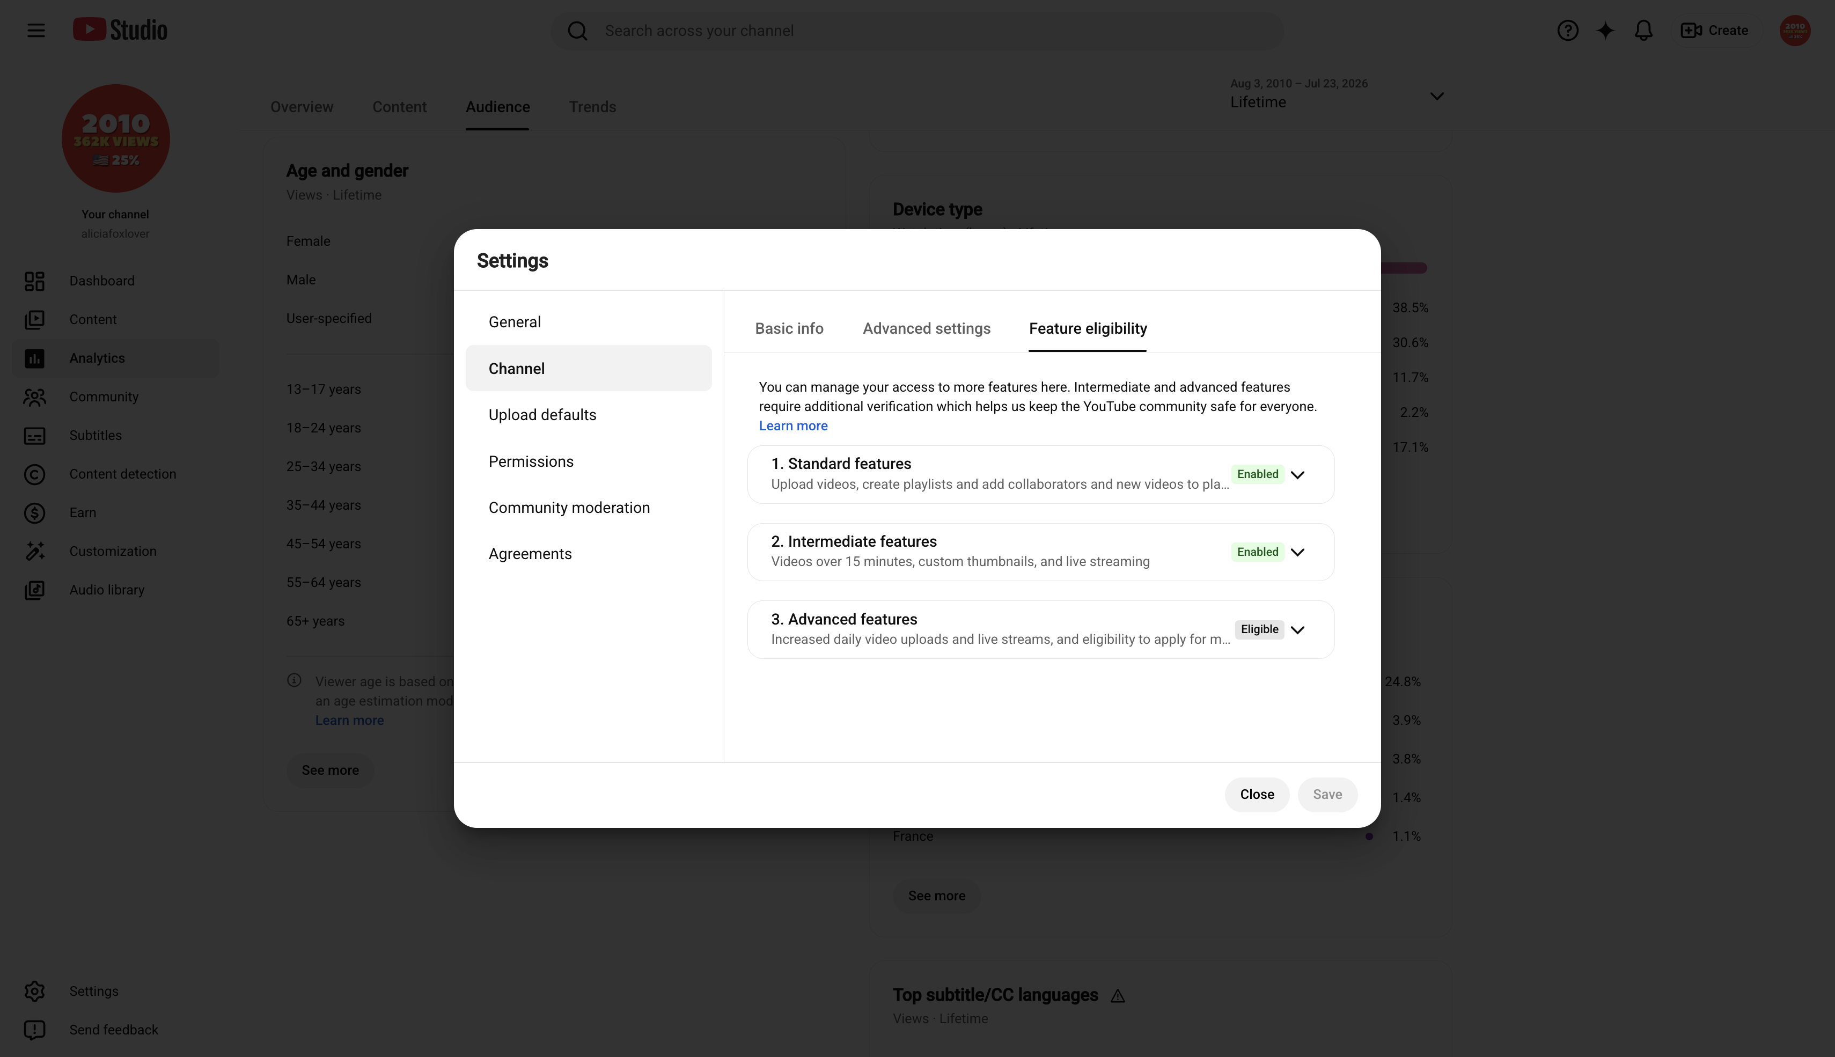Select the Feature eligibility tab
This screenshot has height=1057, width=1835.
point(1088,328)
